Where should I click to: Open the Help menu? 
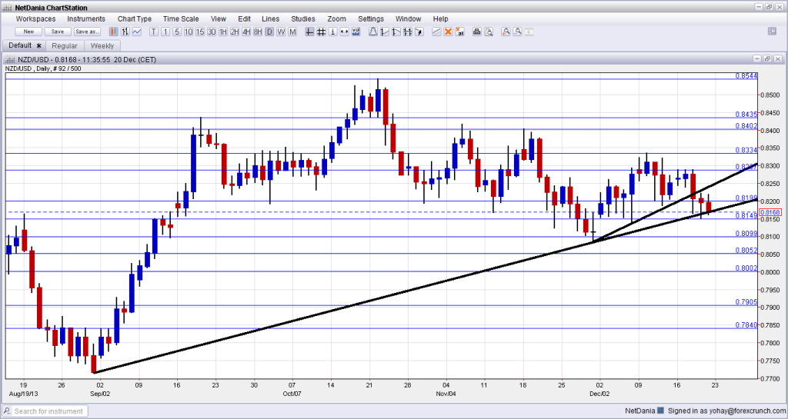(x=440, y=19)
